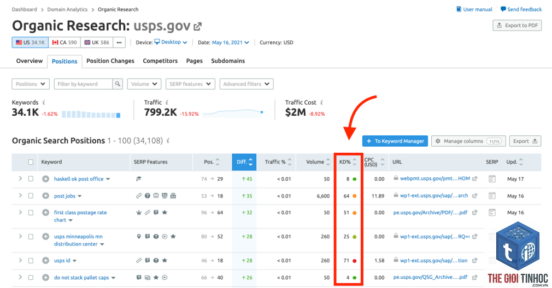Add 'post jobs' keyword via plus icon
This screenshot has width=552, height=288.
[x=45, y=196]
